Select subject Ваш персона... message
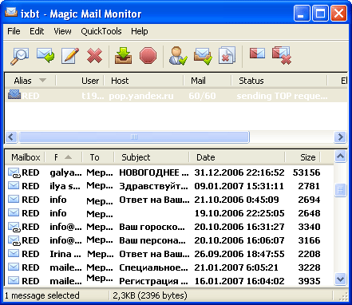 coord(152,240)
